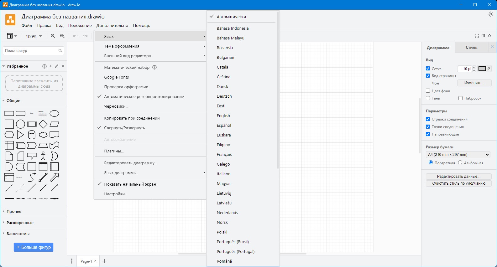497x267 pixels.
Task: Click the zoom out magnifier icon
Action: point(62,36)
